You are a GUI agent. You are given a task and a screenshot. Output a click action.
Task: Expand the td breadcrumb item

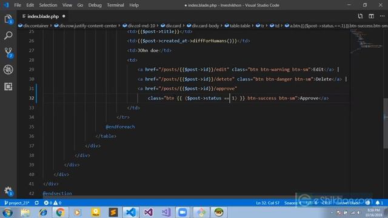tap(275, 25)
